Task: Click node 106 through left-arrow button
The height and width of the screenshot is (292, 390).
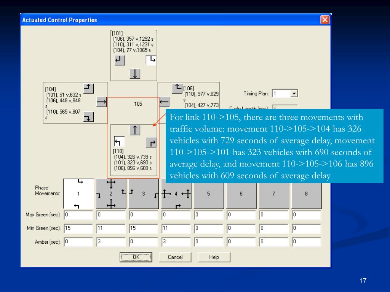Action: click(164, 102)
